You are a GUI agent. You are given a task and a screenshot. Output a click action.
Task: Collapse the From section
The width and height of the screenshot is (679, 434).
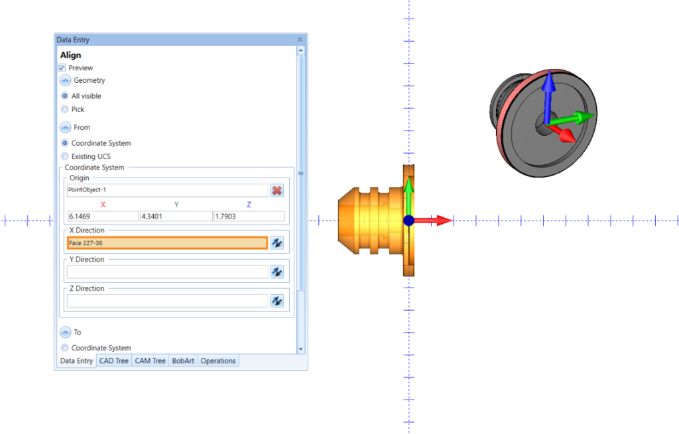point(65,127)
